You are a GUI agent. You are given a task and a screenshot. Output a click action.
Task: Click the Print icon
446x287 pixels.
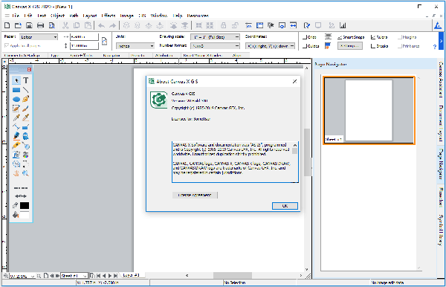40,25
